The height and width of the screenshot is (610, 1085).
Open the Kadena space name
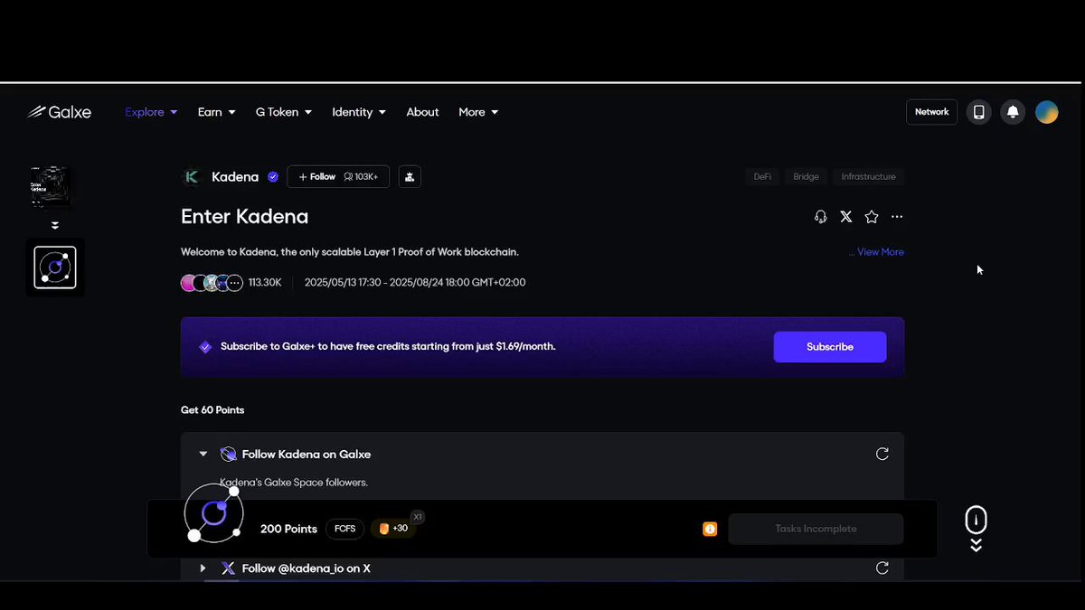click(x=235, y=177)
